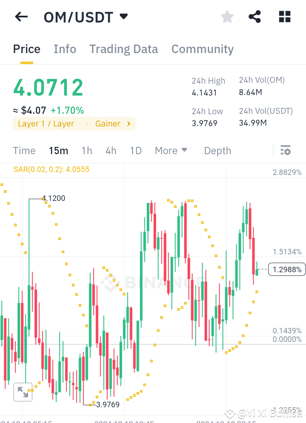Image resolution: width=306 pixels, height=423 pixels.
Task: Toggle the favorite star for OM/USDT
Action: tap(227, 17)
